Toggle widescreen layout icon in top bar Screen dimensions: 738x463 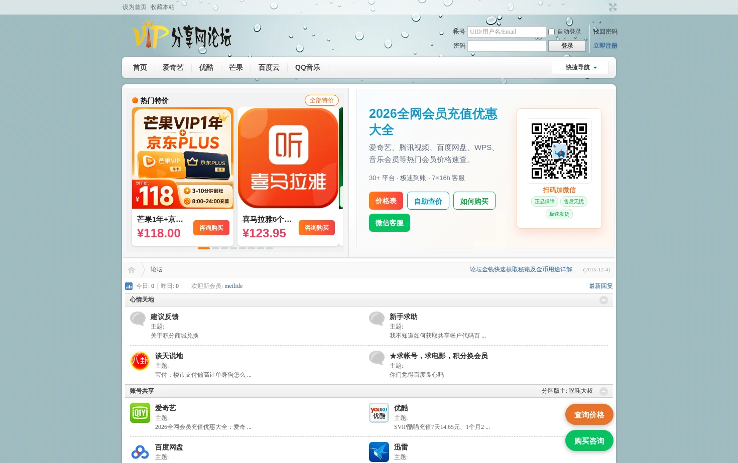coord(612,7)
